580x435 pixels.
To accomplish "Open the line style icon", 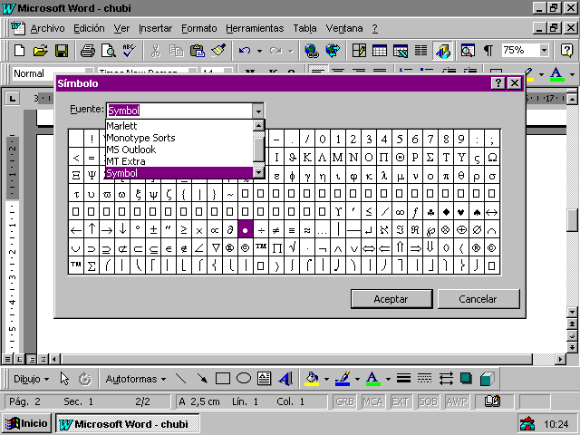I will pos(403,379).
